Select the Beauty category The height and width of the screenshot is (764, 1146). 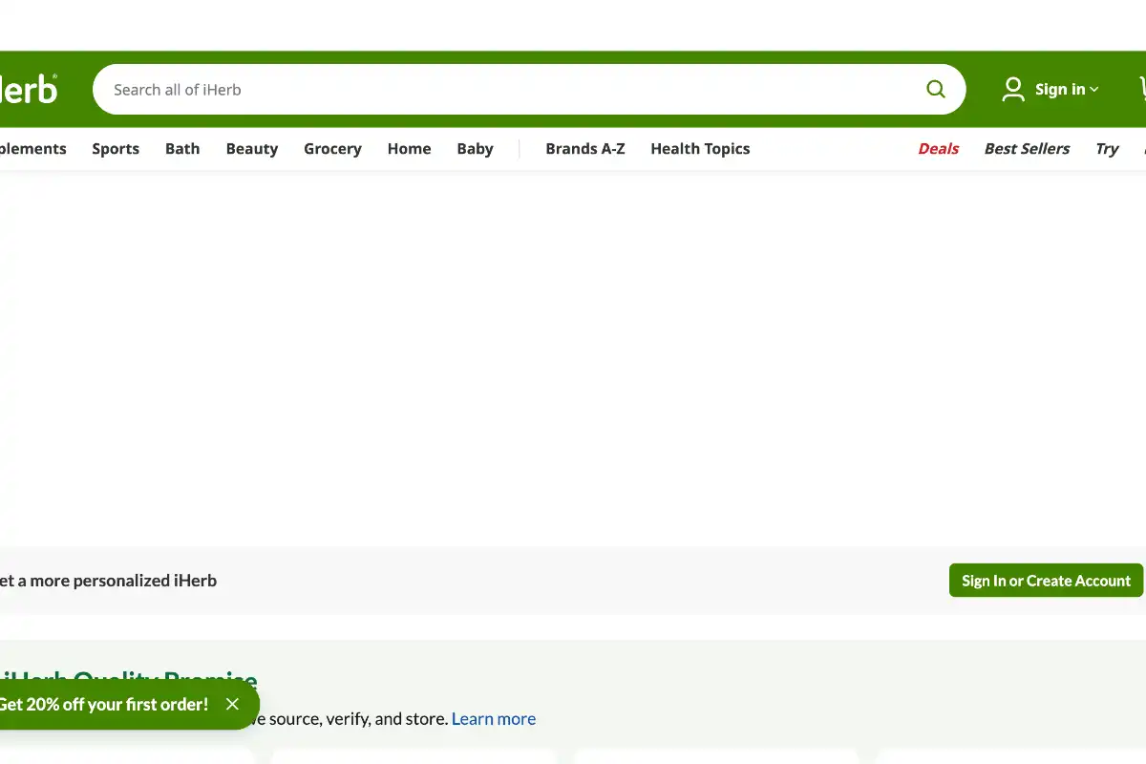(x=252, y=149)
